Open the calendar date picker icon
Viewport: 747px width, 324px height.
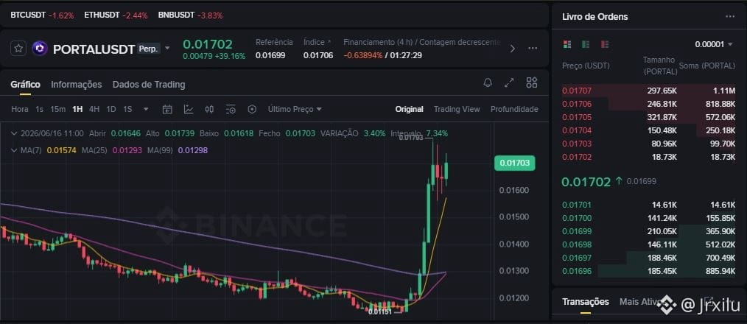(166, 109)
